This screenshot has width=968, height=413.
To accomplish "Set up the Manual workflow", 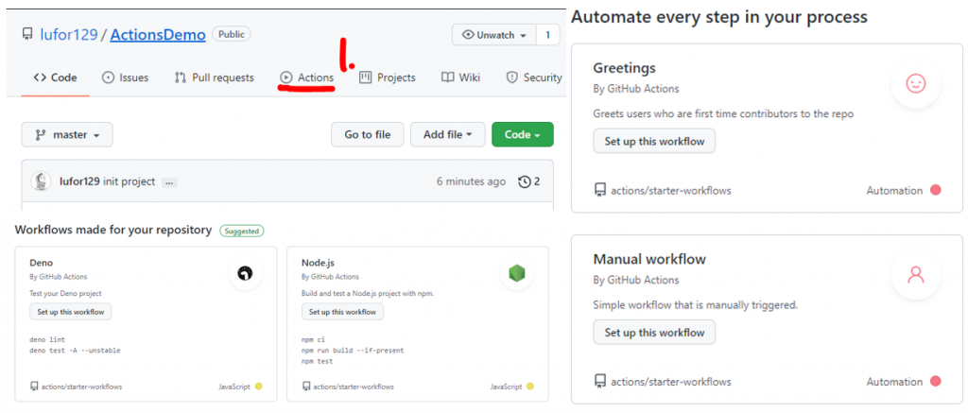I will click(654, 332).
